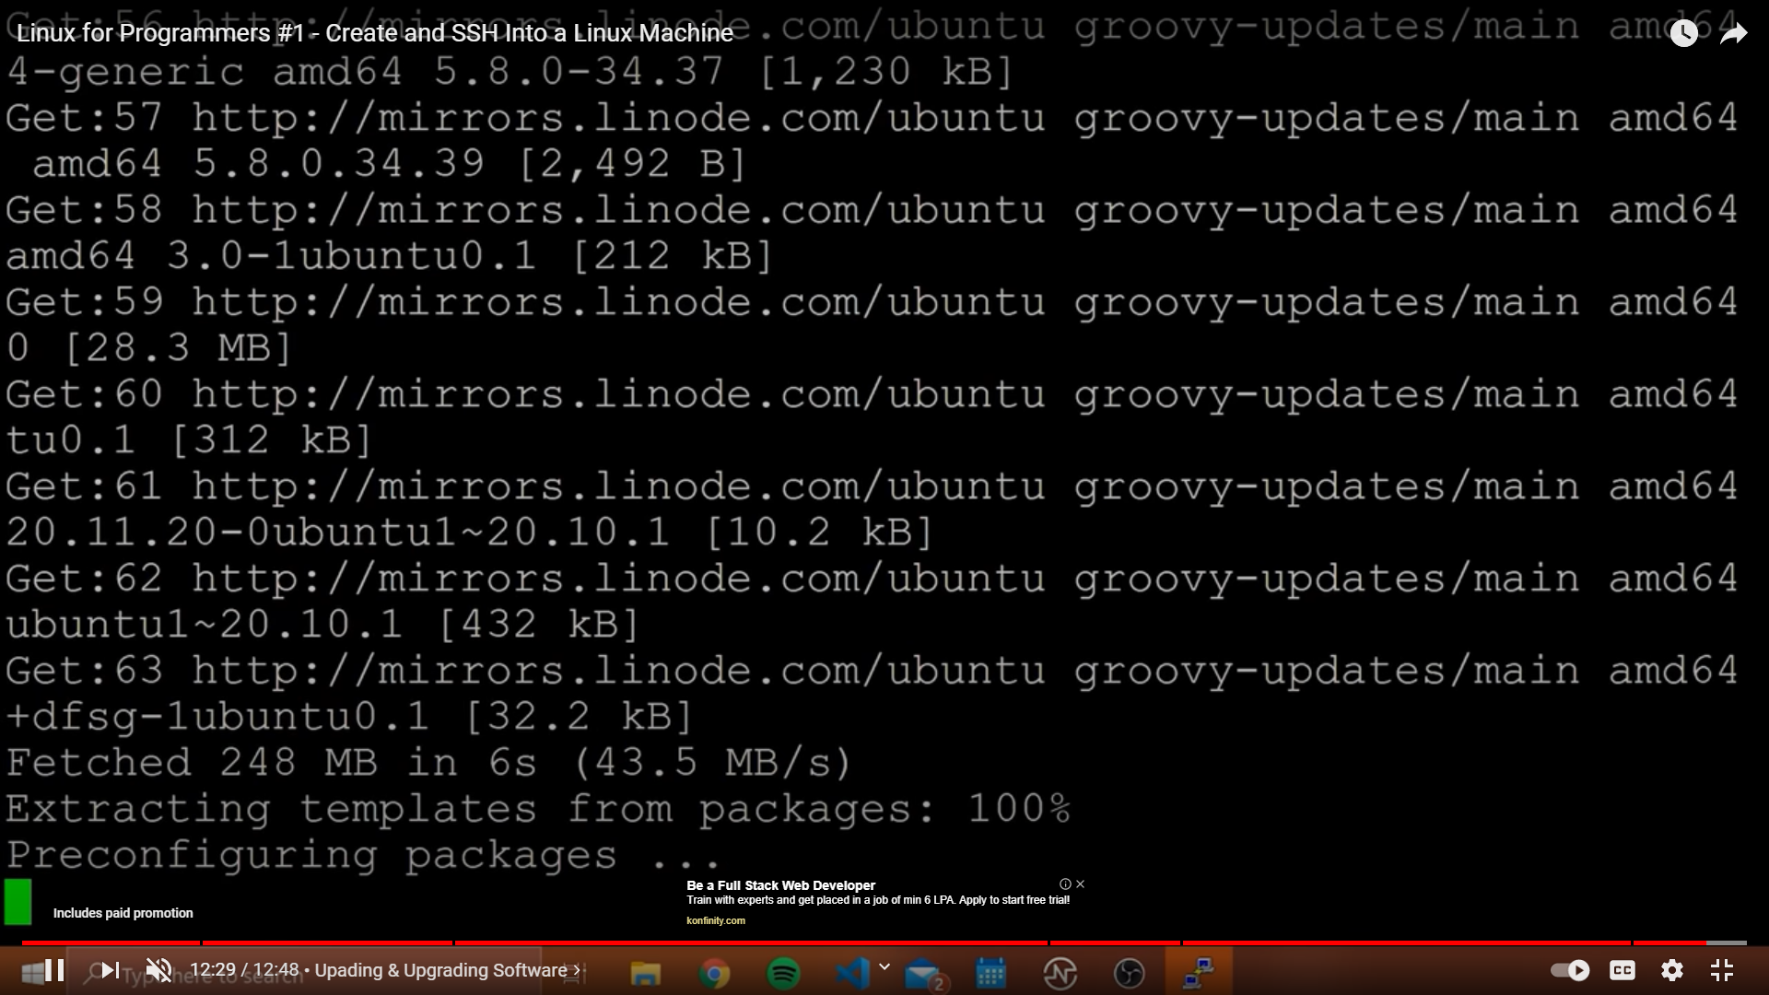Open Visual Studio Code in taskbar
Image resolution: width=1769 pixels, height=995 pixels.
click(x=852, y=973)
